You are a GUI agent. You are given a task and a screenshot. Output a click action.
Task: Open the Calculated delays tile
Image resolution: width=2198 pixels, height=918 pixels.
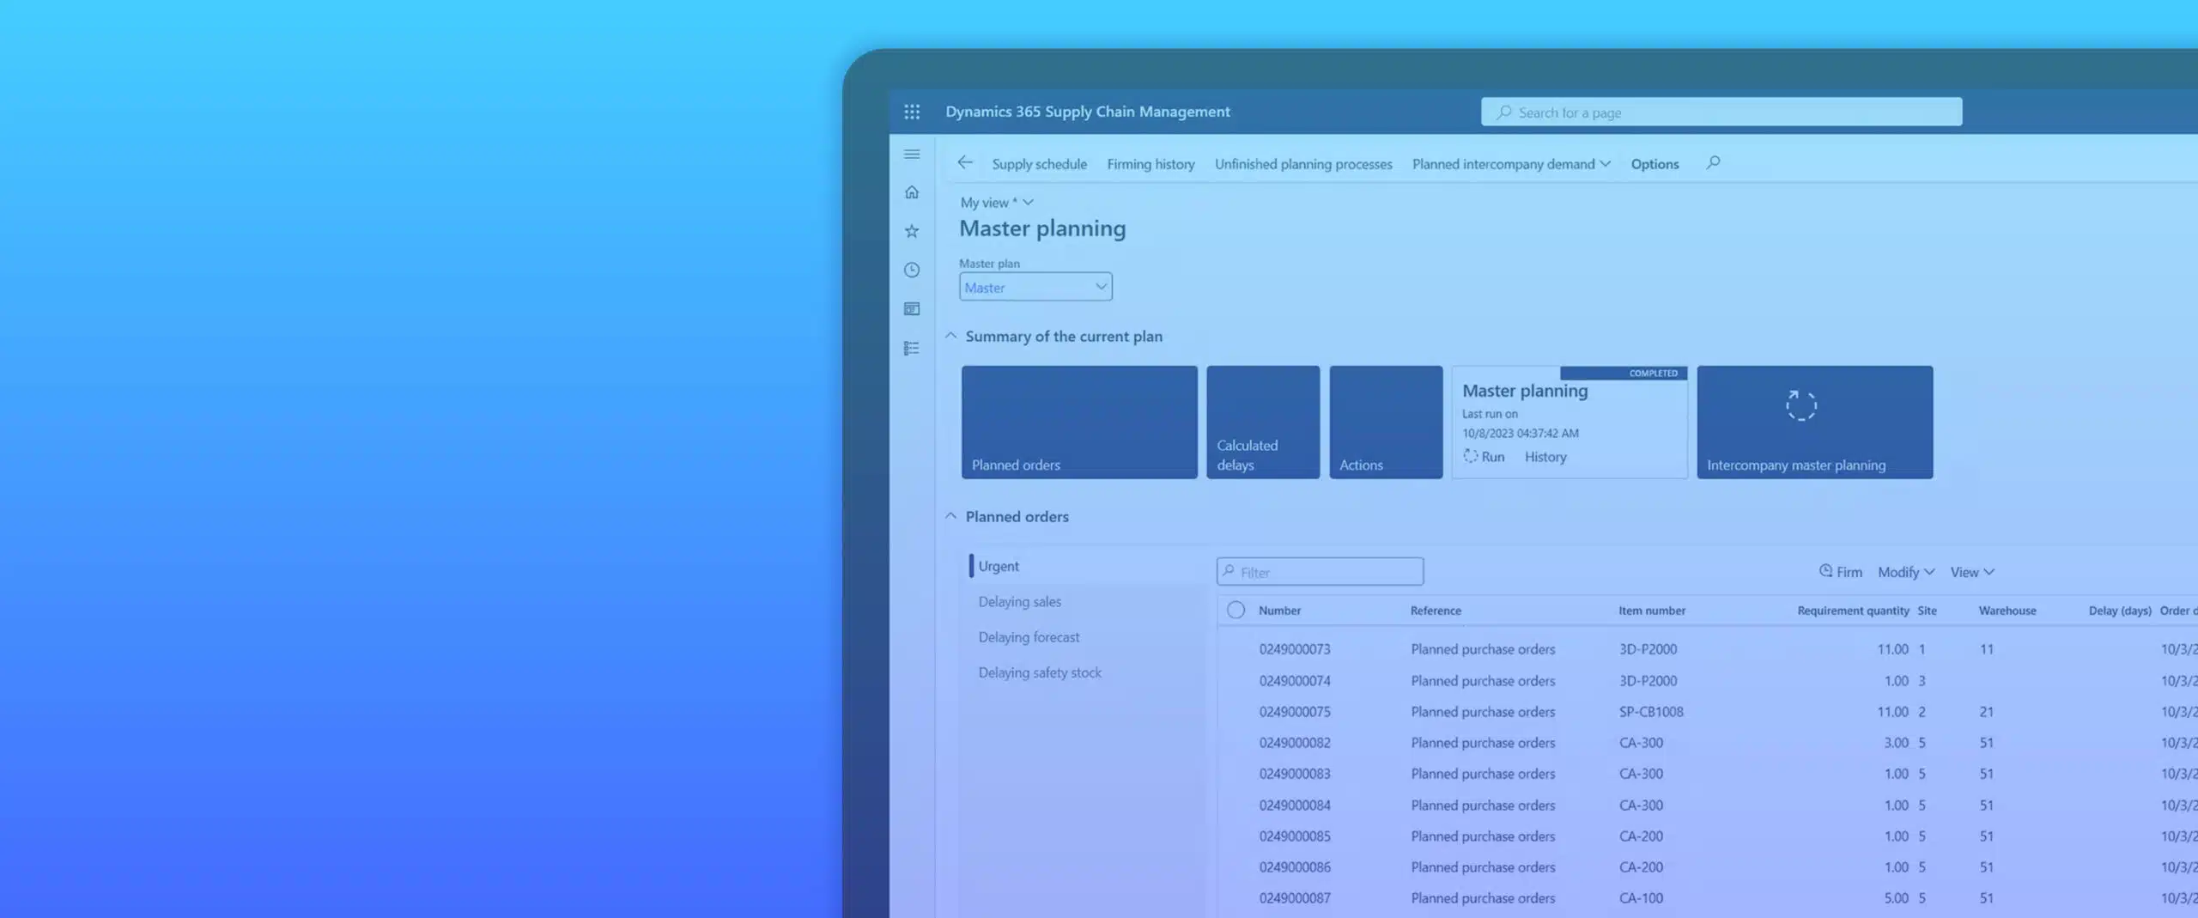[x=1263, y=423]
